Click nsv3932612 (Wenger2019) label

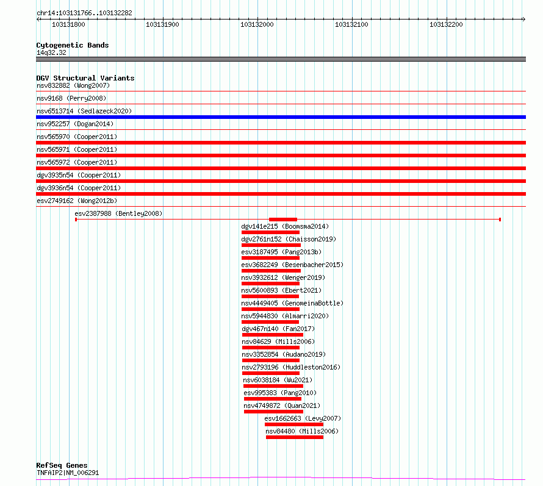click(x=283, y=277)
